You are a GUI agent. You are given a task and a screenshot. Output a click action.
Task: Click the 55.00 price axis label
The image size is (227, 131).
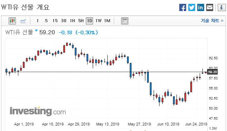213,88
